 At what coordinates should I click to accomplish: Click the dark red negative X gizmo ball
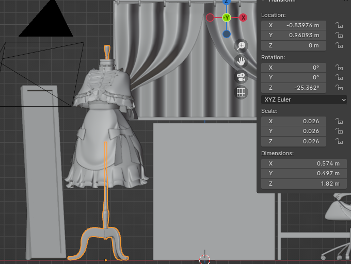point(210,18)
